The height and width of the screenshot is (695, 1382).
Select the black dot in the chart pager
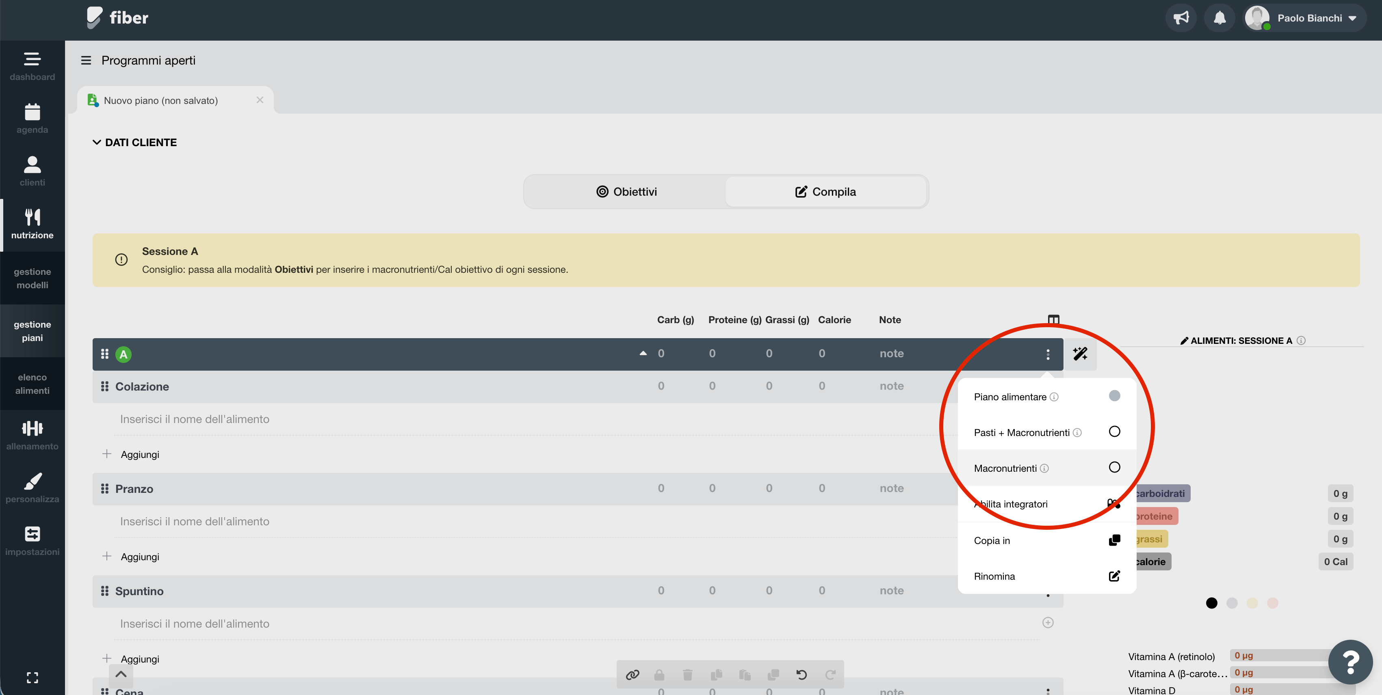[1211, 603]
